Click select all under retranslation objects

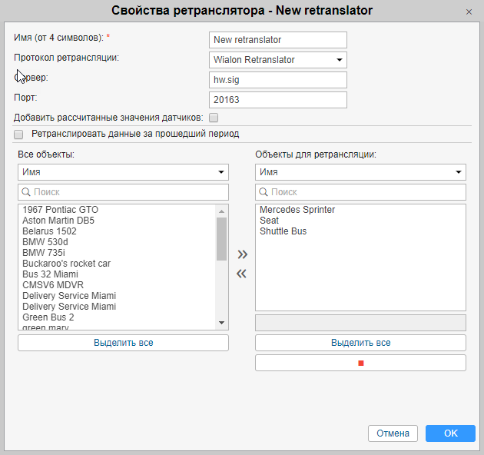(360, 343)
